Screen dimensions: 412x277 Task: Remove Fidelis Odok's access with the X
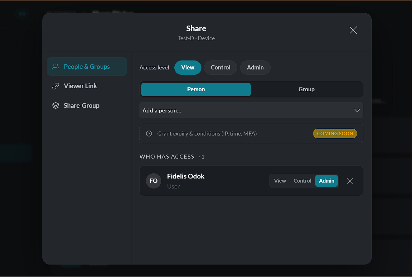tap(350, 181)
